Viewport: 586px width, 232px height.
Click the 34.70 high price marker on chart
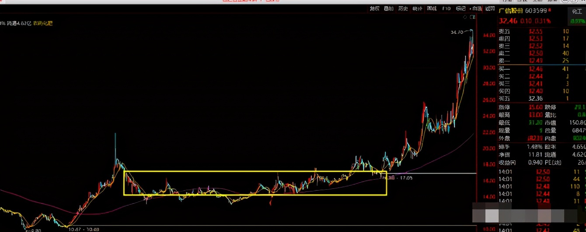pyautogui.click(x=457, y=32)
